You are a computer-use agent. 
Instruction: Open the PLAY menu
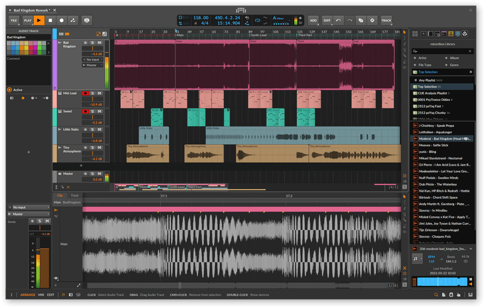point(28,20)
